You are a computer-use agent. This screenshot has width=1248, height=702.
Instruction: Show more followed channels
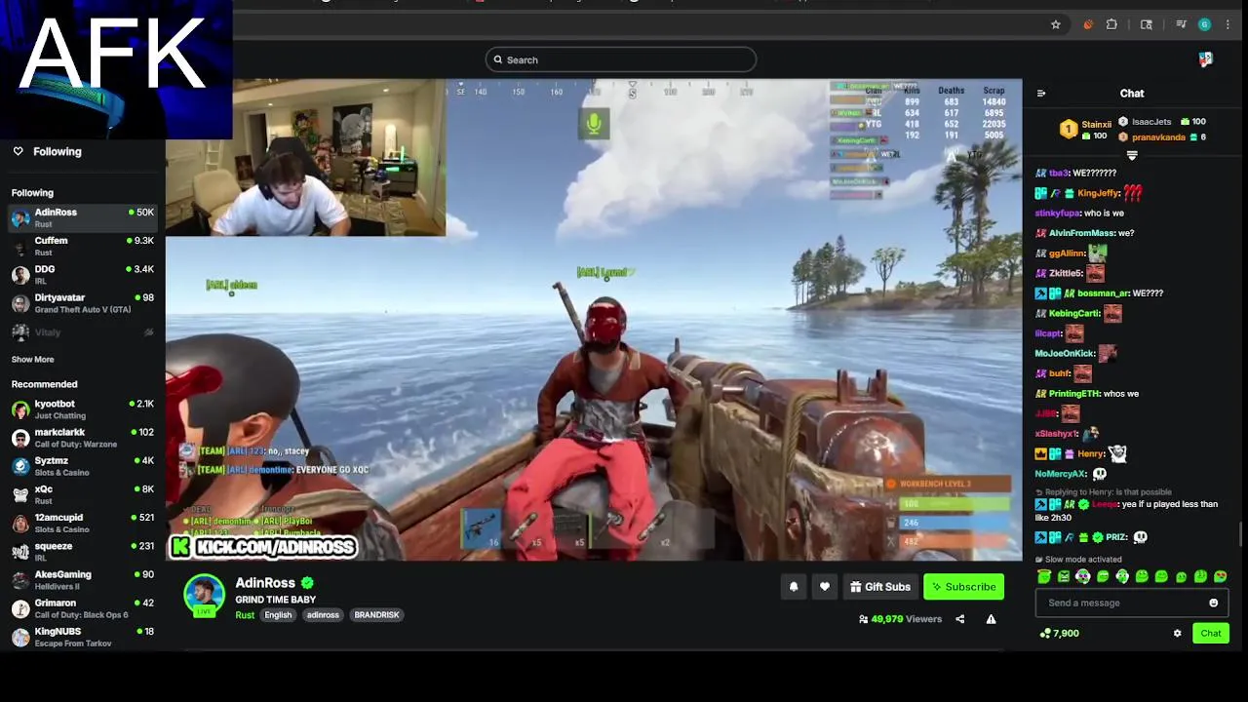[x=32, y=360]
